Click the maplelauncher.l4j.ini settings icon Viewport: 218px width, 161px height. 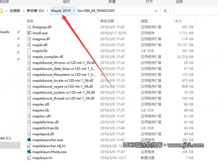(x=29, y=146)
